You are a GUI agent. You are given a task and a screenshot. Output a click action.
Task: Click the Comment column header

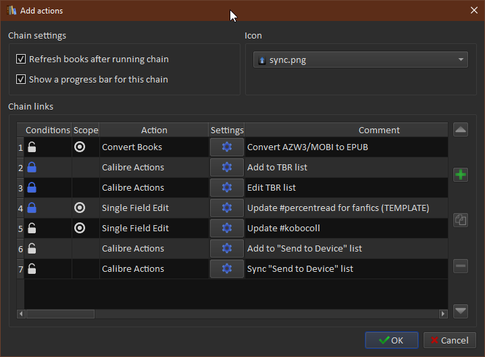[x=379, y=130]
